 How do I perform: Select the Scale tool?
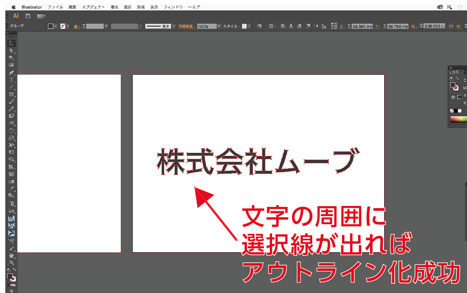click(x=11, y=138)
